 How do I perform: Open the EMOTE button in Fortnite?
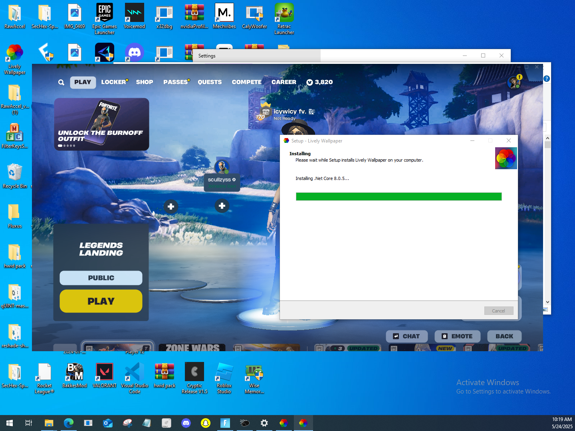pyautogui.click(x=457, y=336)
